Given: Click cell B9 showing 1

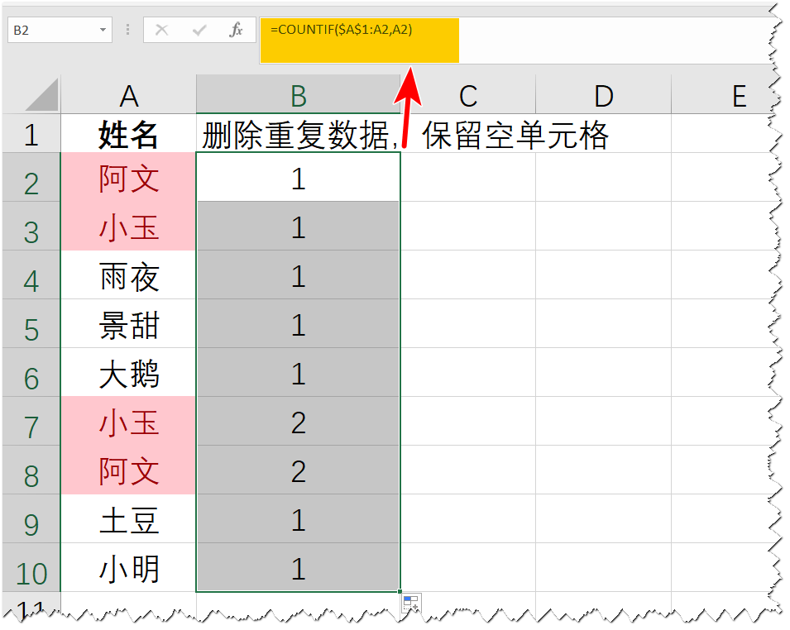Looking at the screenshot, I should [x=299, y=518].
